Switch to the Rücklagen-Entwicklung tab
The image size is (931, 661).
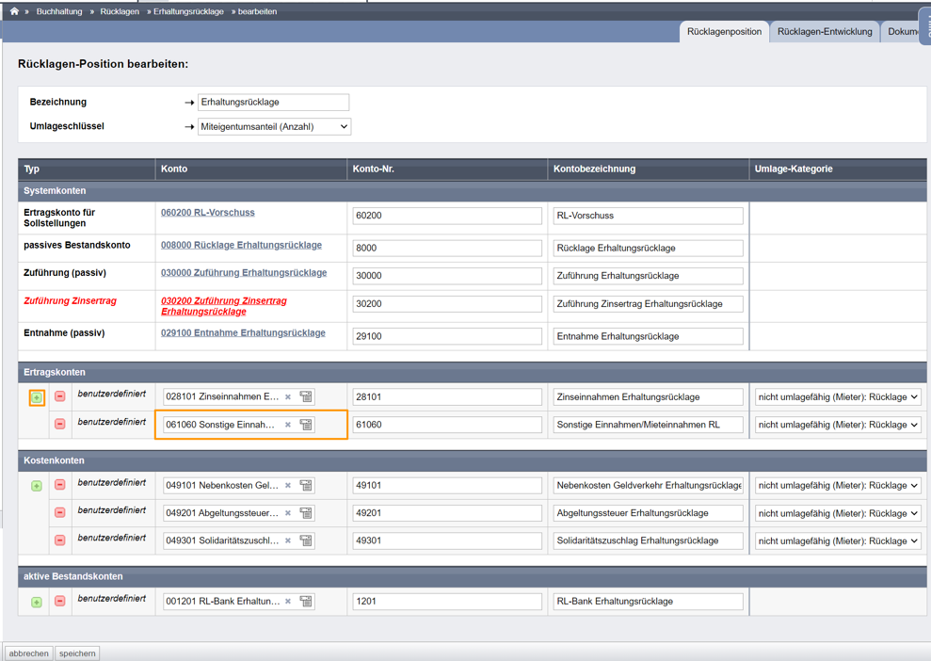(x=825, y=31)
